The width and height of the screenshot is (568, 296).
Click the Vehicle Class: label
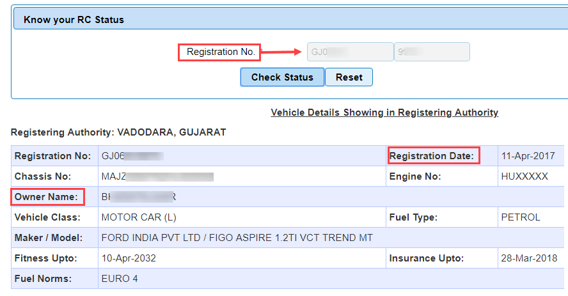tap(47, 217)
